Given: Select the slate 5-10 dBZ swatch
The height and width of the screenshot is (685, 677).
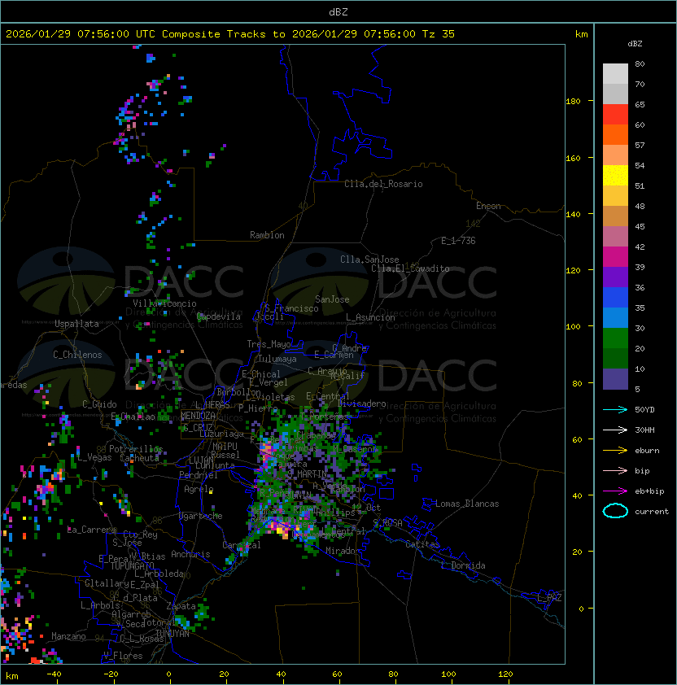Looking at the screenshot, I should pos(615,379).
